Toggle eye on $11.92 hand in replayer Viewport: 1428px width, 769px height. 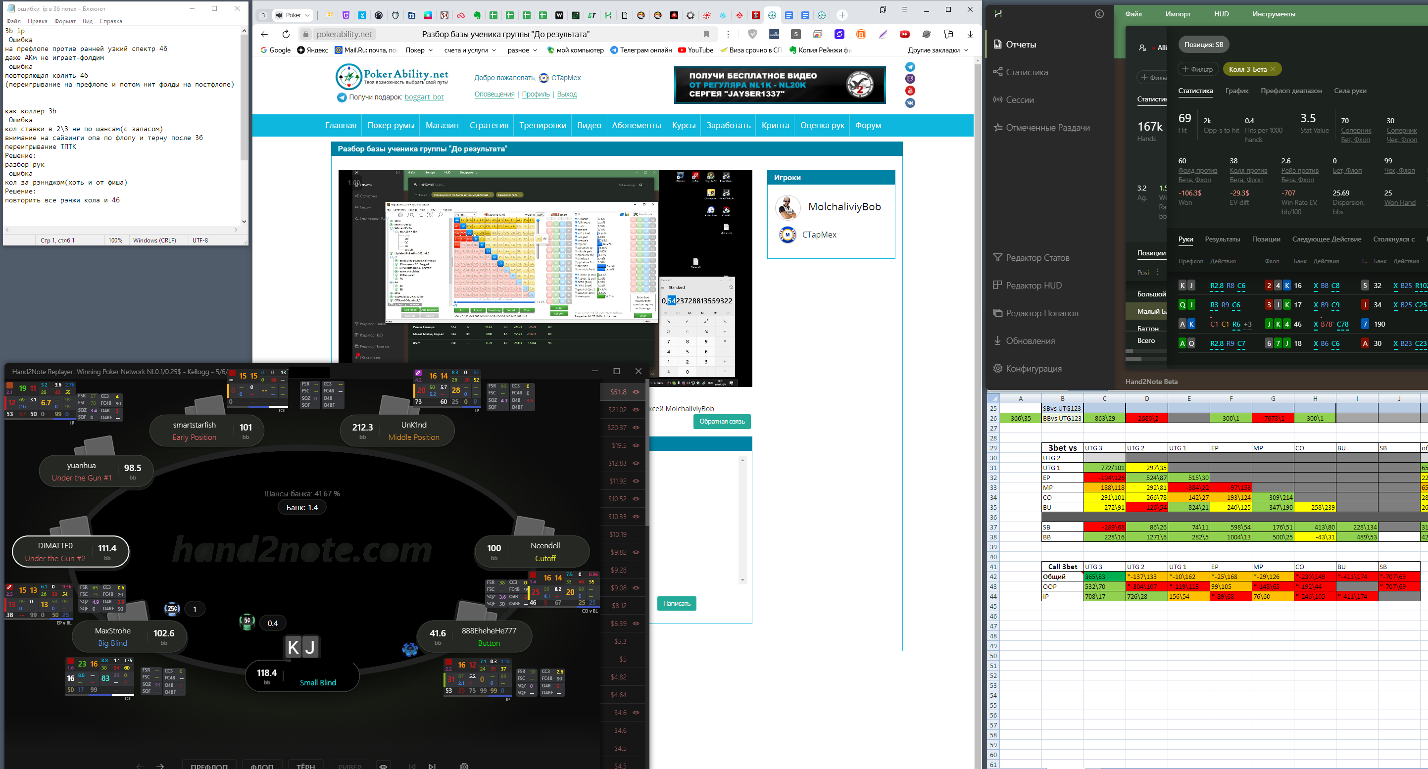(637, 481)
